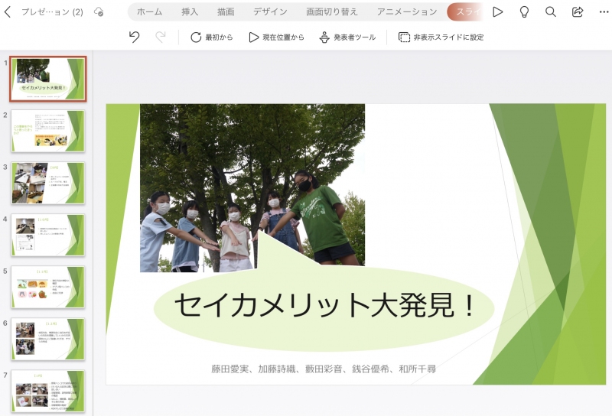Open search with the magnifier icon
Viewport: 612px width, 416px height.
tap(551, 12)
